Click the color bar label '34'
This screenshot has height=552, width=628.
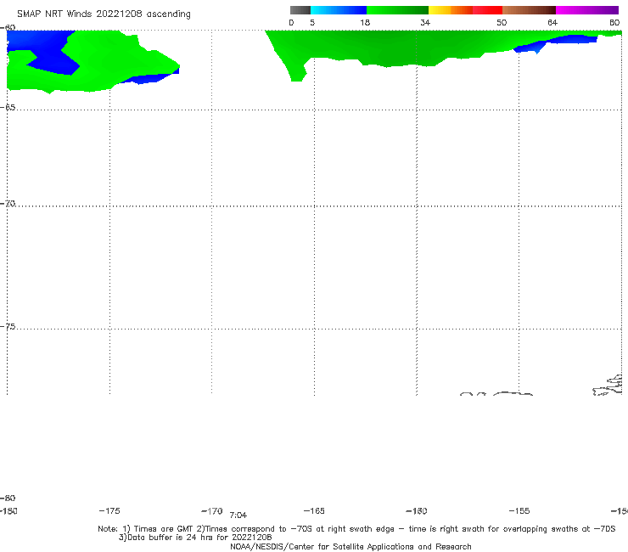(425, 23)
